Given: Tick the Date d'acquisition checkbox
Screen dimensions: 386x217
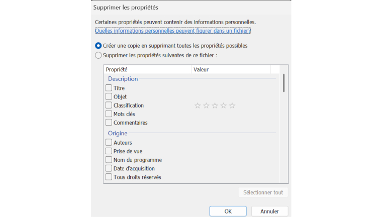Looking at the screenshot, I should [109, 168].
